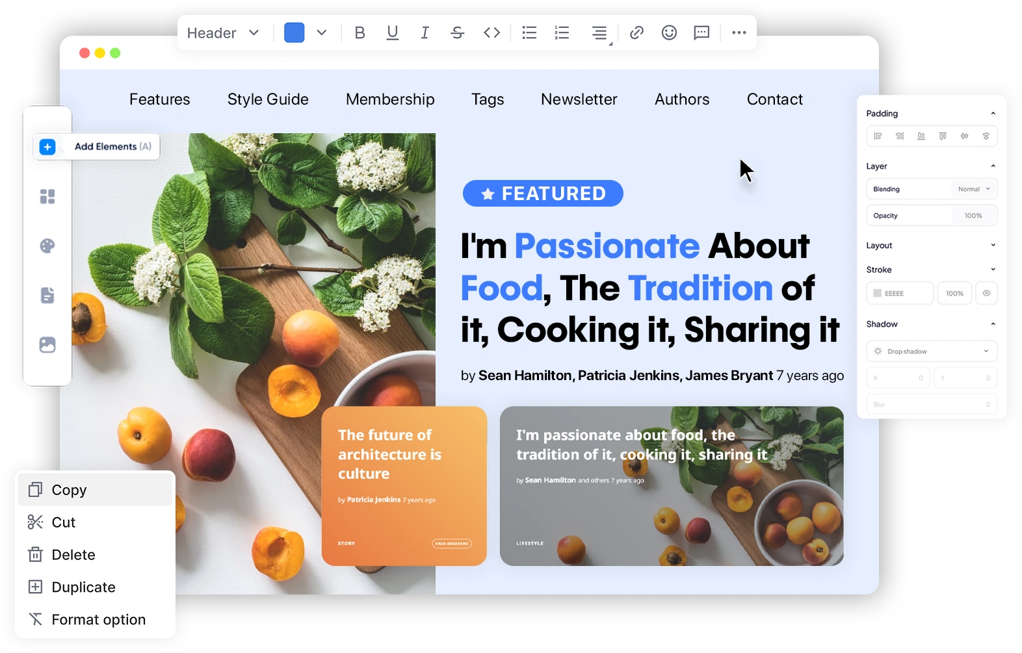Open the Authors nav link
1022x653 pixels.
[682, 99]
